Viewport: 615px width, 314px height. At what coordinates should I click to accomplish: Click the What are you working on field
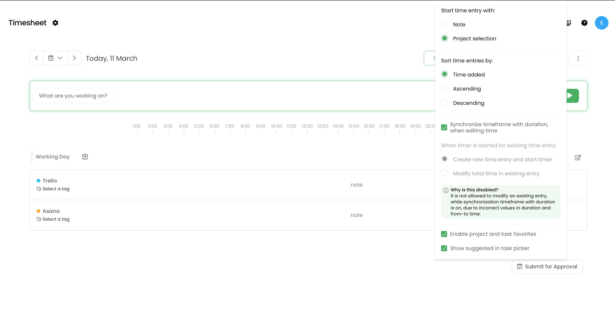pyautogui.click(x=73, y=96)
